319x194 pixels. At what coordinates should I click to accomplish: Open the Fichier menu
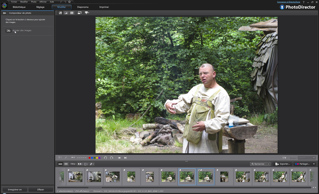(14, 2)
